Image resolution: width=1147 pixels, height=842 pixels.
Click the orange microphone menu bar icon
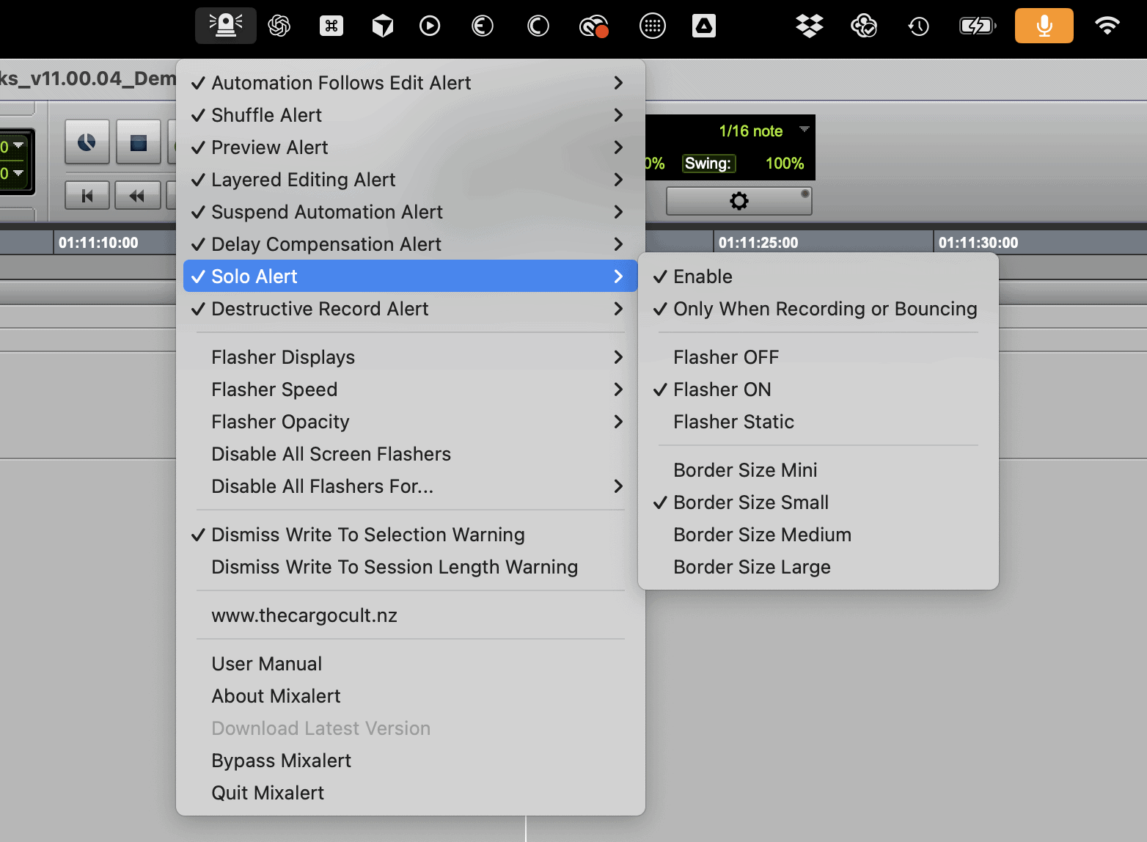pyautogui.click(x=1044, y=26)
